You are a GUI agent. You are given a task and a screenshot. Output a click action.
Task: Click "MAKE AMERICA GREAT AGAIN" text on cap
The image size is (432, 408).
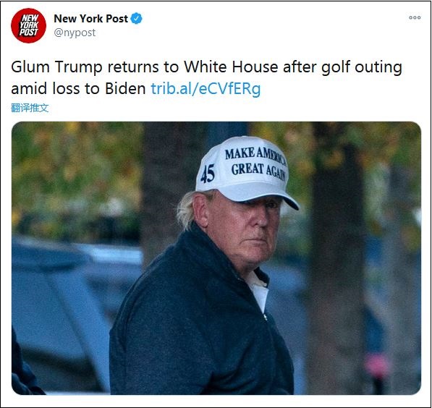tap(256, 162)
